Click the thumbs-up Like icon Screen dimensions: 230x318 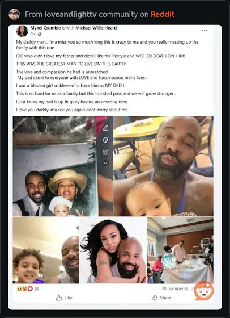59,298
